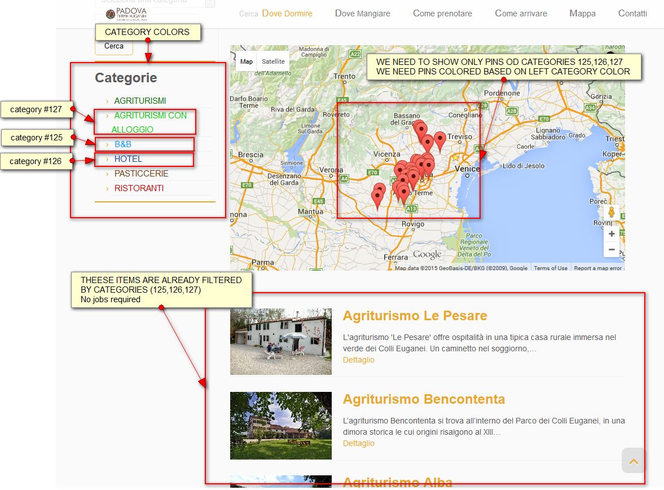Viewport: 664px width, 490px height.
Task: Switch map to Satellite view
Action: [x=273, y=61]
